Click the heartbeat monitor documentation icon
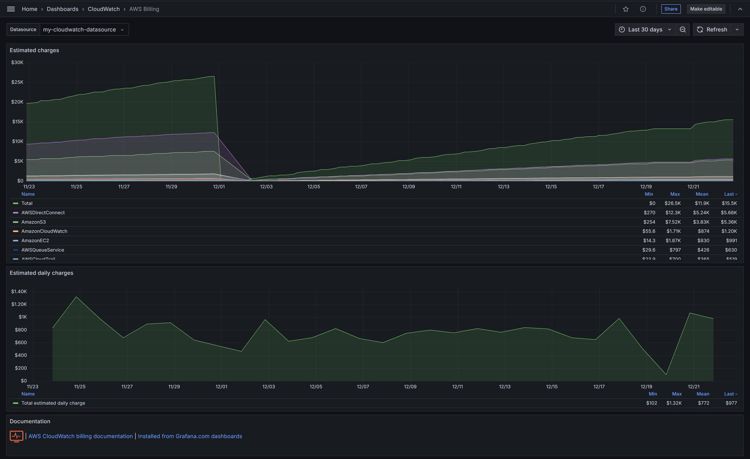 point(16,436)
